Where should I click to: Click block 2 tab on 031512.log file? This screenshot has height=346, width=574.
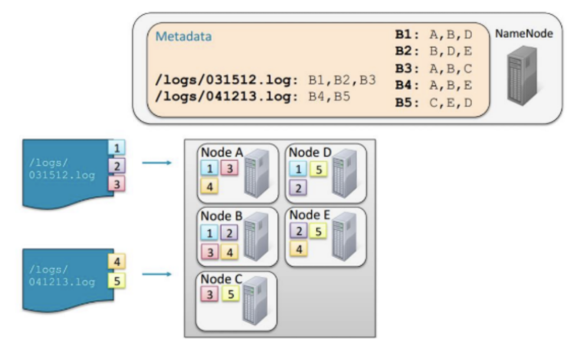coord(117,166)
